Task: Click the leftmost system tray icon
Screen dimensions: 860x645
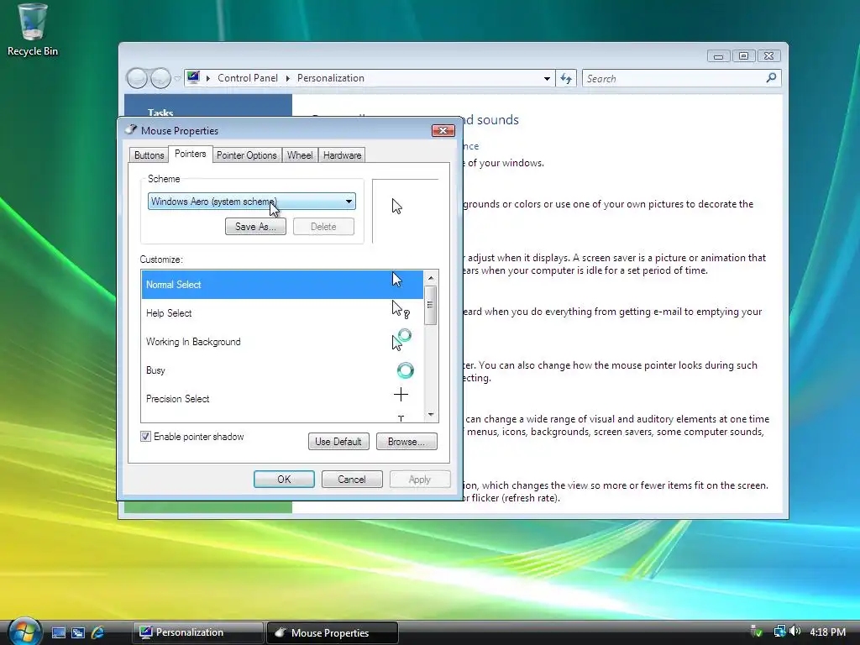Action: pos(757,632)
